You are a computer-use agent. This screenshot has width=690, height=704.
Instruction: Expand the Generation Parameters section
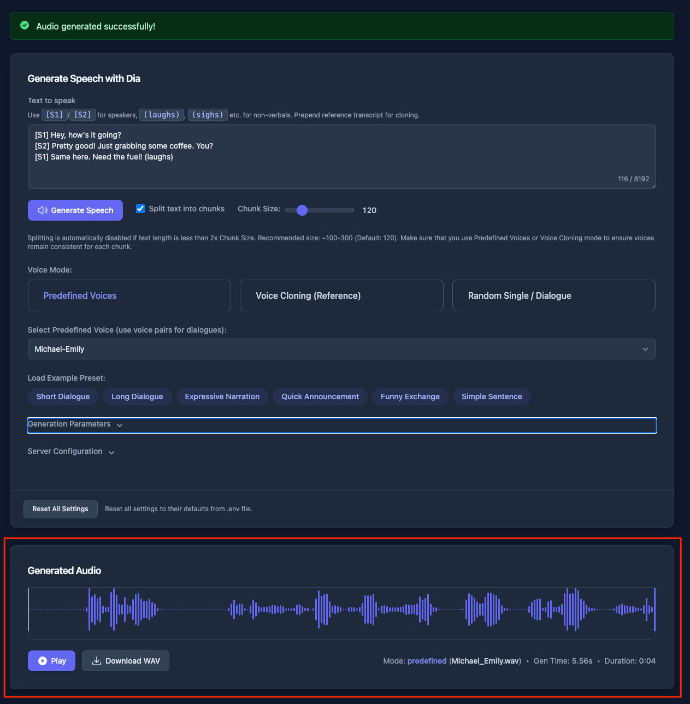click(x=341, y=425)
